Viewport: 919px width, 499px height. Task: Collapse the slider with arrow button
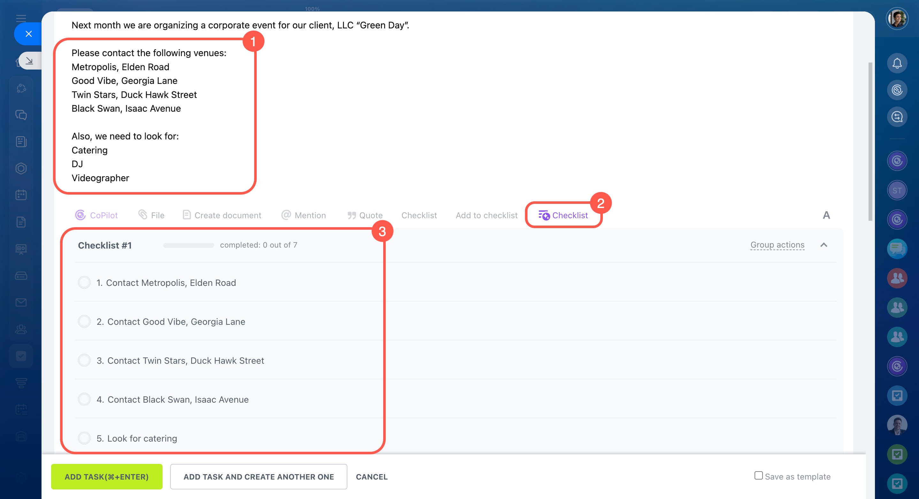(x=29, y=61)
